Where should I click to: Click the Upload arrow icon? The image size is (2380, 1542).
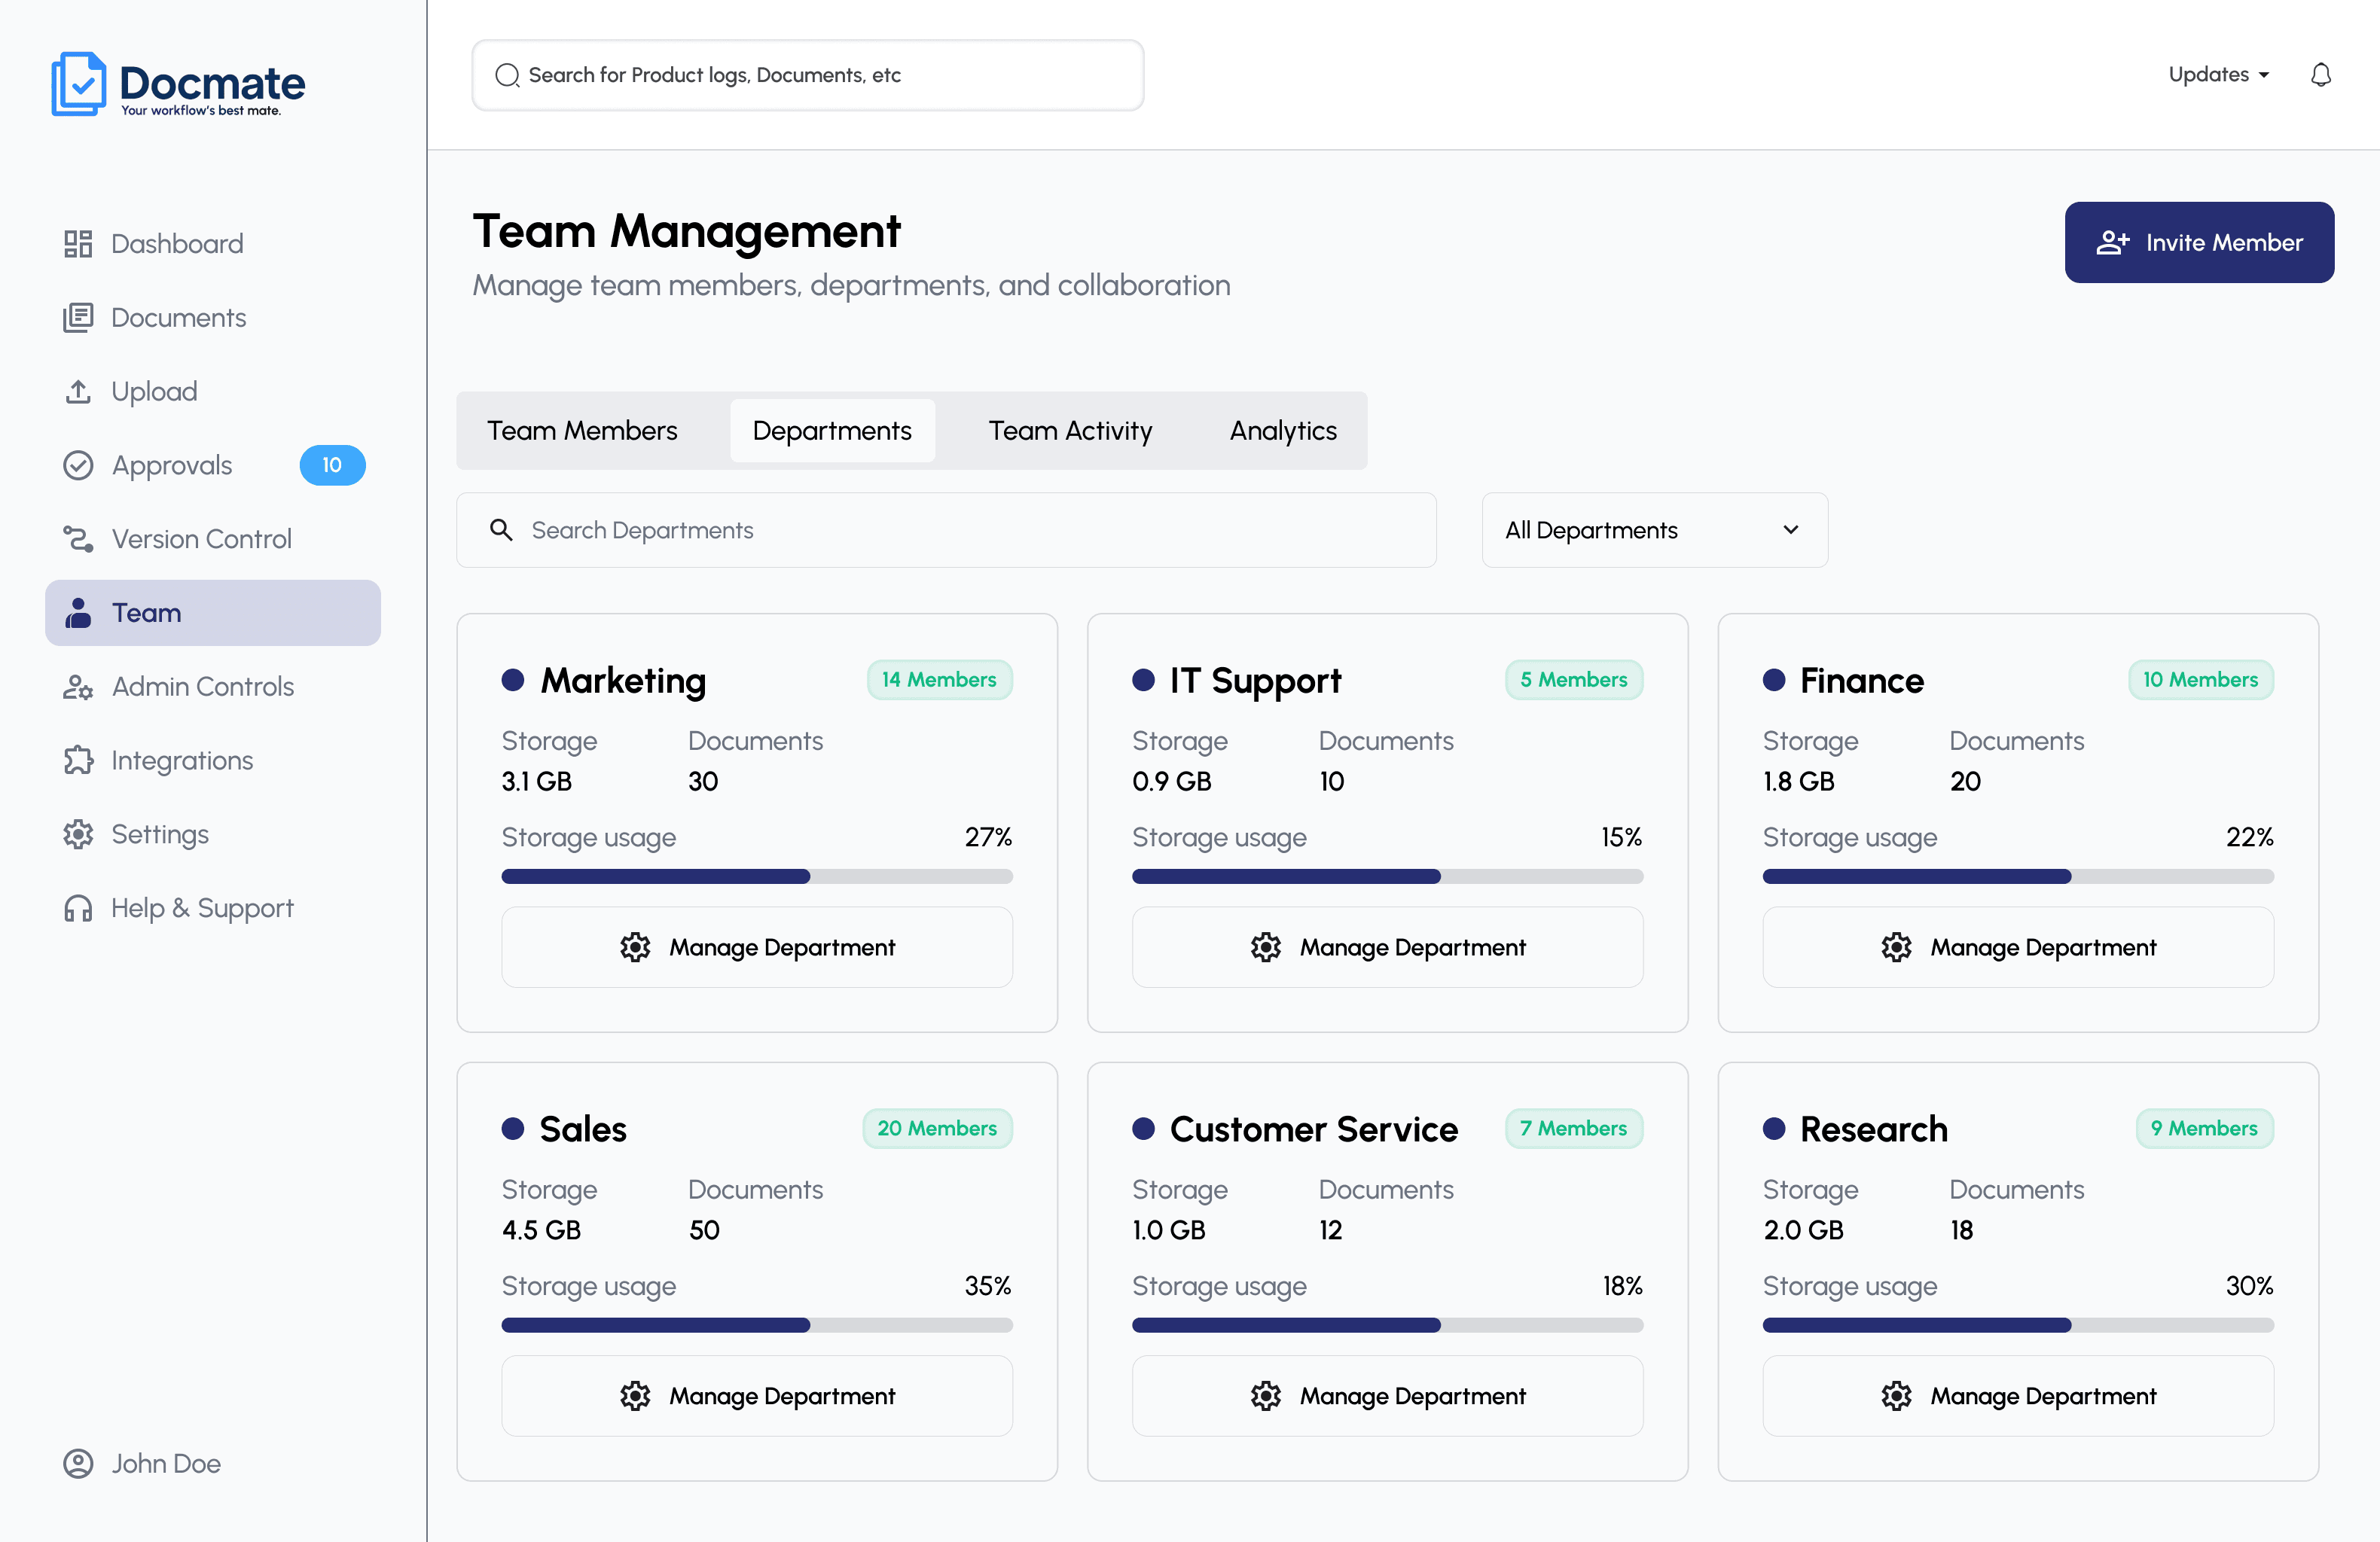[78, 391]
